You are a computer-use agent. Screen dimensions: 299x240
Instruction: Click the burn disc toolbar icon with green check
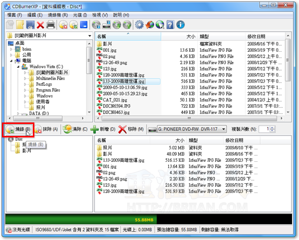pyautogui.click(x=73, y=25)
